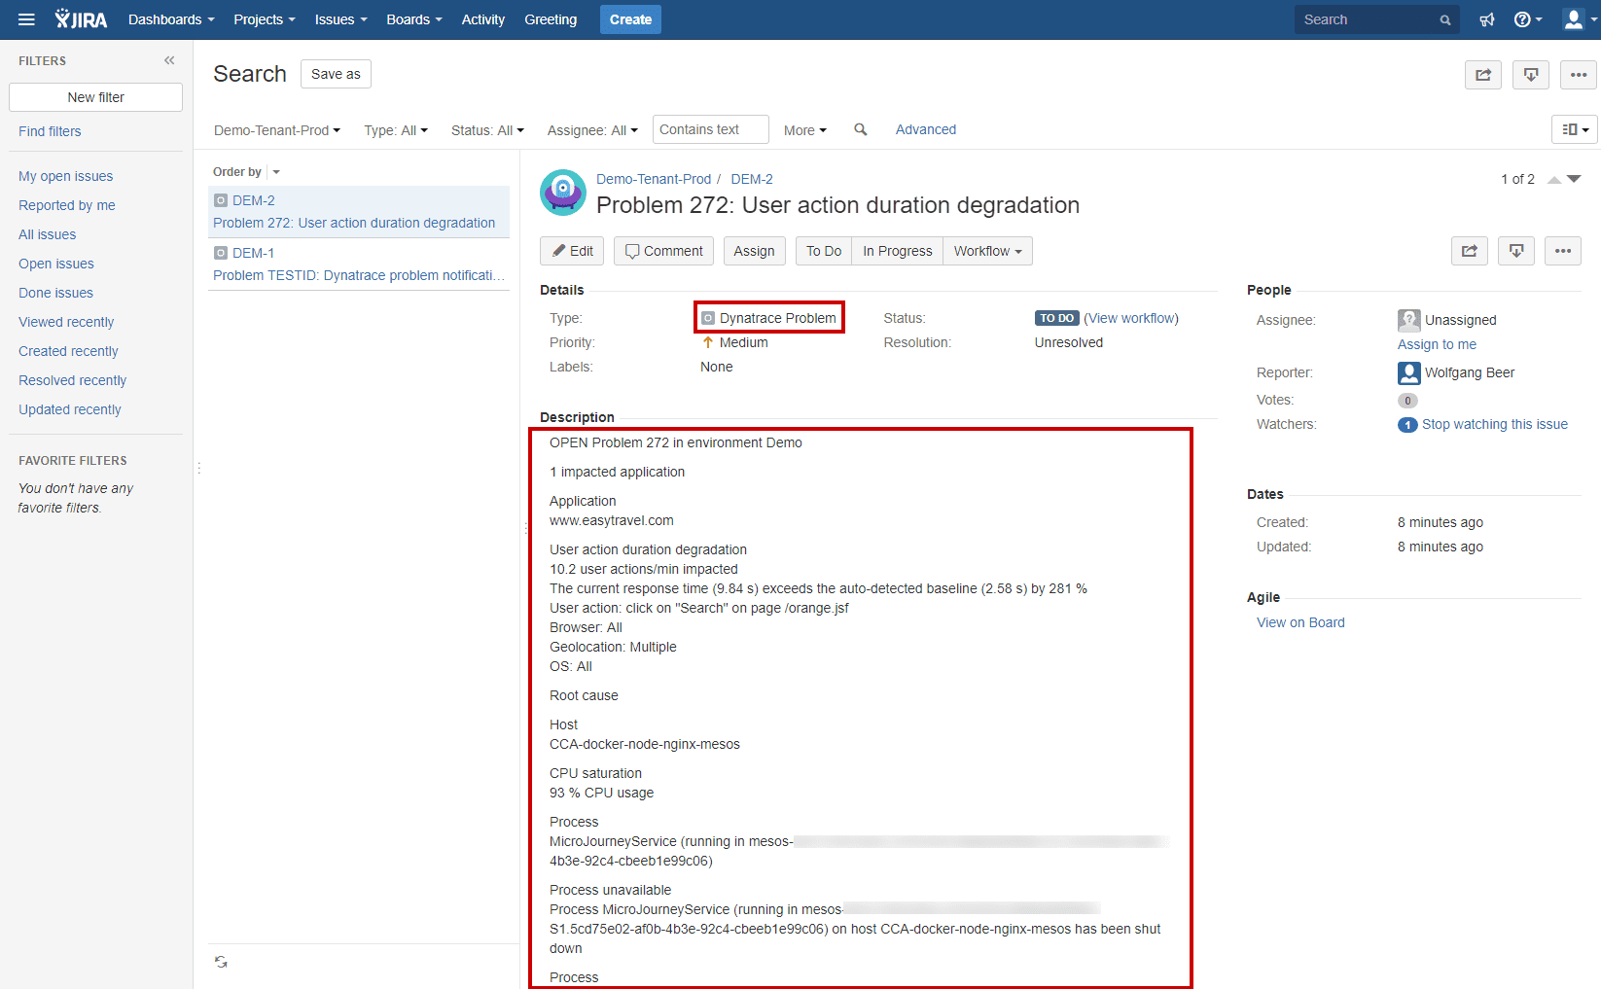Screen dimensions: 1601x989
Task: Click the Create button
Action: [630, 19]
